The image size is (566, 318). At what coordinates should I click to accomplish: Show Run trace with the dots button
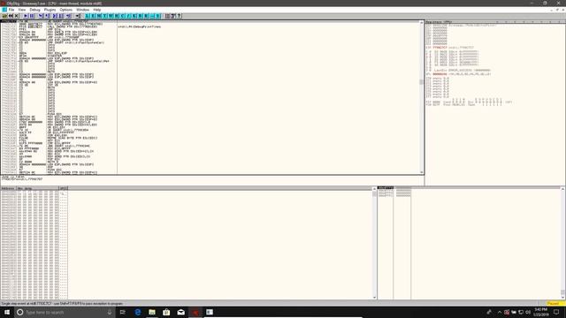click(x=152, y=16)
